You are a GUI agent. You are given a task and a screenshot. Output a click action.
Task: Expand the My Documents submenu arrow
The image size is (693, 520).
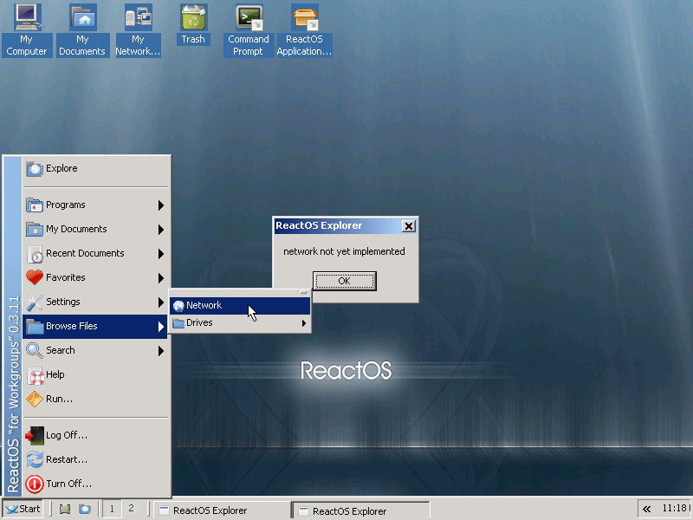pyautogui.click(x=161, y=230)
